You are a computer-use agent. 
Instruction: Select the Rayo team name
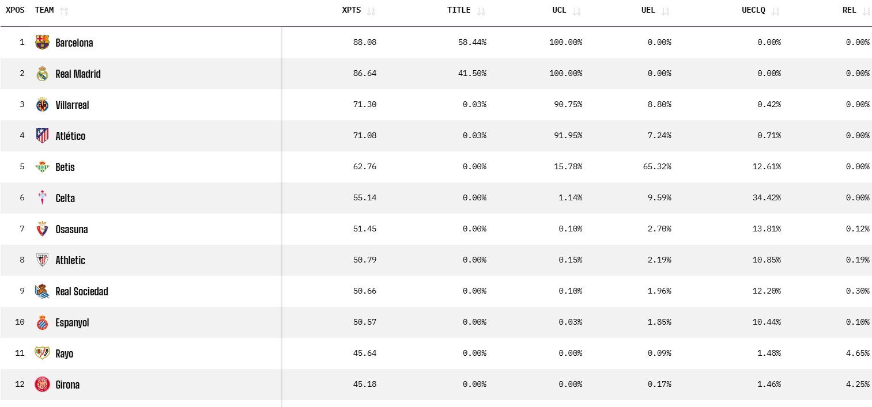[x=65, y=353]
